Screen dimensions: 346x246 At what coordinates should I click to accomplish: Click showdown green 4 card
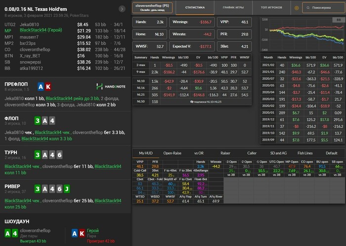point(15,233)
